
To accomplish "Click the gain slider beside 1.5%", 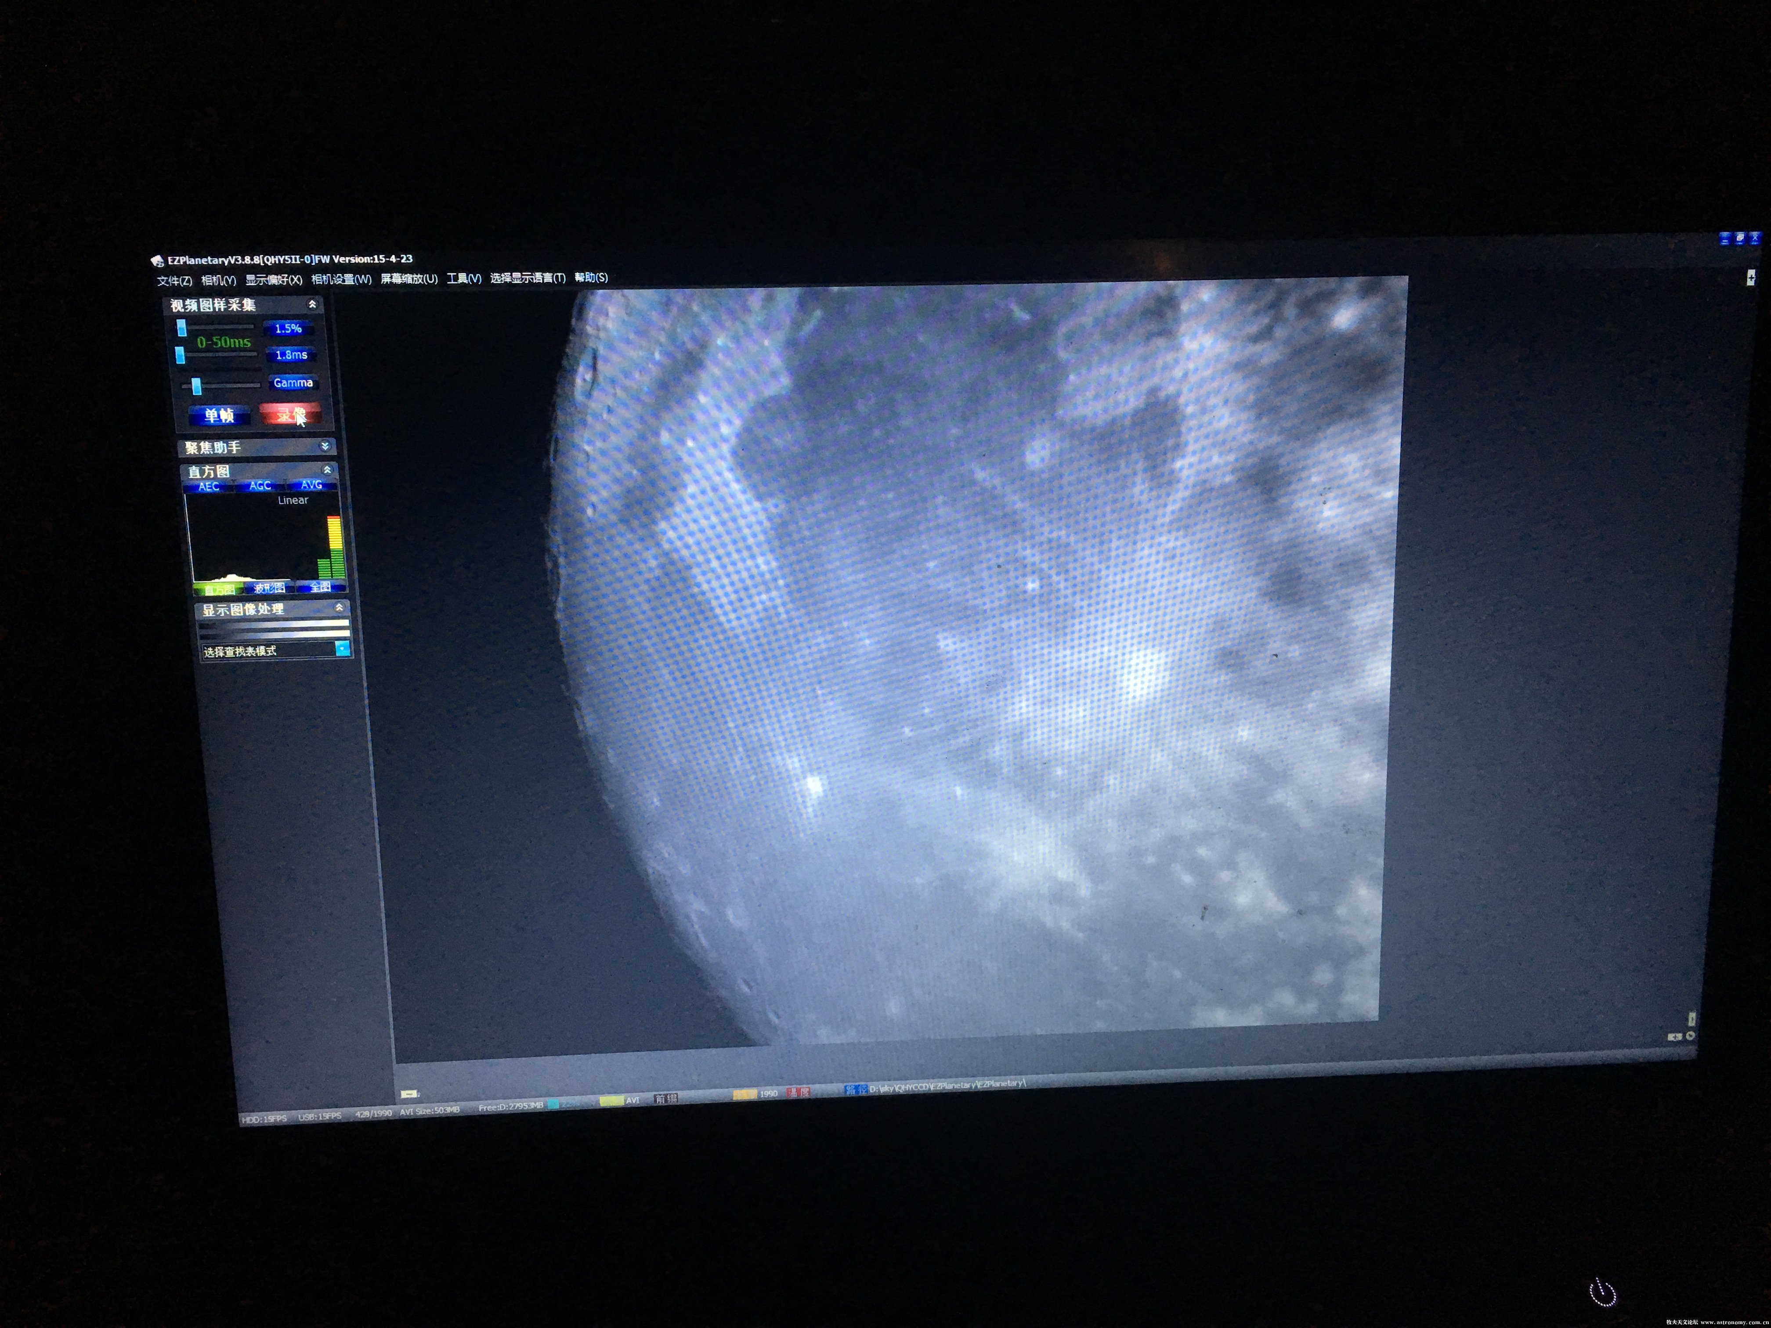I will tap(216, 328).
